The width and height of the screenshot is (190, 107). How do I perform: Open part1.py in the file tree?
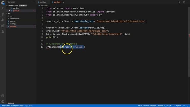point(12,21)
